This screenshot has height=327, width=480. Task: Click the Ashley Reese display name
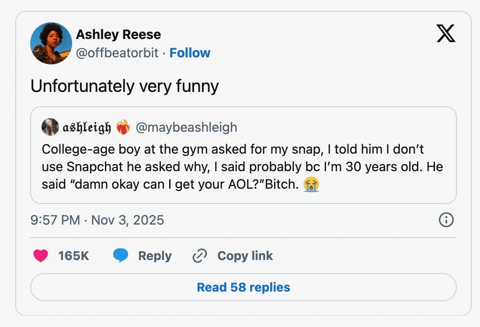pos(118,34)
